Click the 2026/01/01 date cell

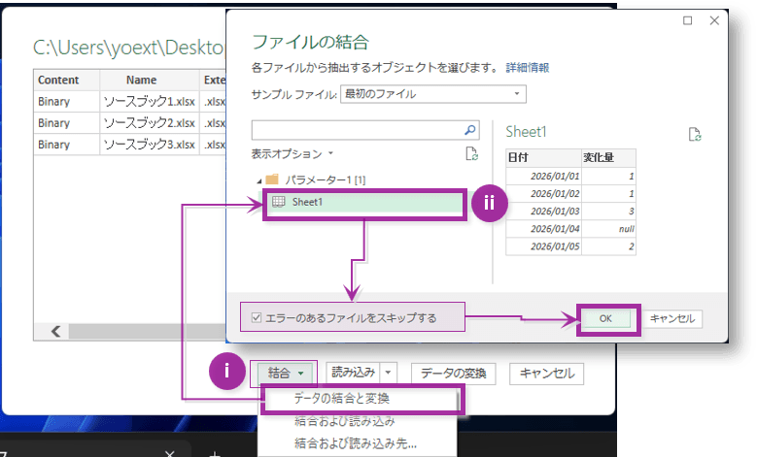[543, 176]
